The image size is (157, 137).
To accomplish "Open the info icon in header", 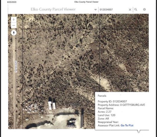I will point(144,10).
